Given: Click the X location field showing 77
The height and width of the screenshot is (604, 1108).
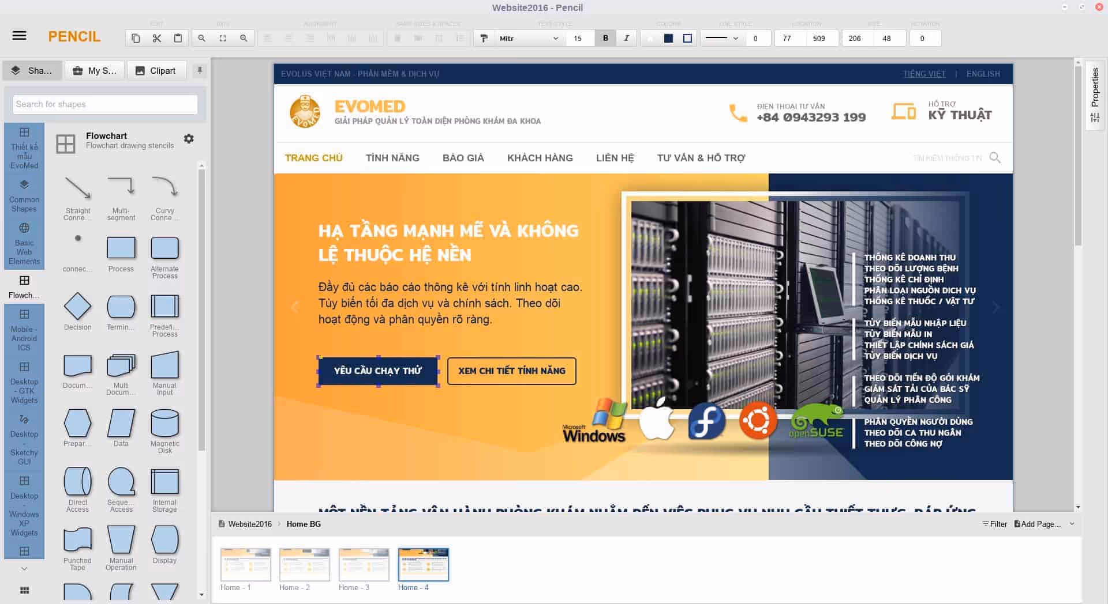Looking at the screenshot, I should coord(790,38).
